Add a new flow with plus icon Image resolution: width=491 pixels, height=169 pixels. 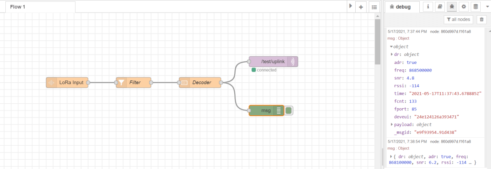tap(361, 7)
